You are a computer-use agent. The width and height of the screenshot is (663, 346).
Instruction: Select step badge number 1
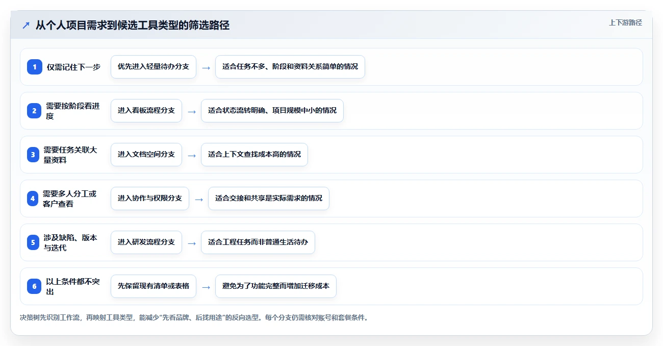point(35,67)
